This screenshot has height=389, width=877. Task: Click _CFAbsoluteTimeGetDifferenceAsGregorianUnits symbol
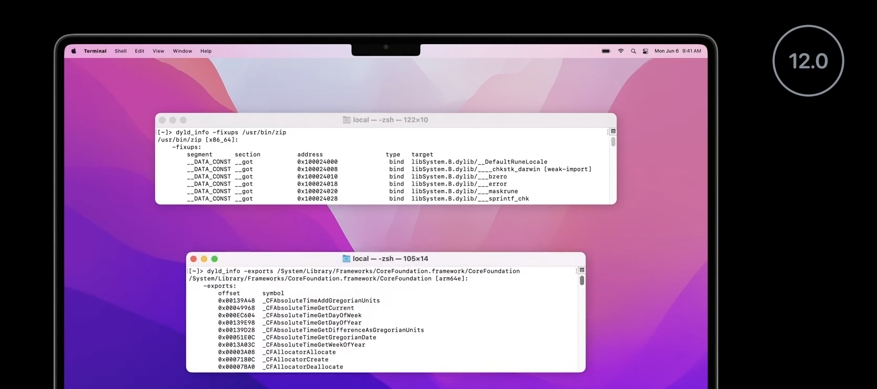343,330
